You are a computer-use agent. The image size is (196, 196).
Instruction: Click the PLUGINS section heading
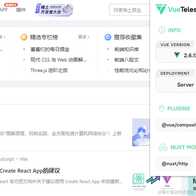pos(179,109)
